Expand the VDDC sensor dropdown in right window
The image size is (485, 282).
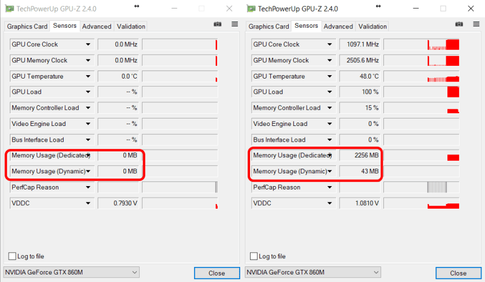[x=330, y=203]
